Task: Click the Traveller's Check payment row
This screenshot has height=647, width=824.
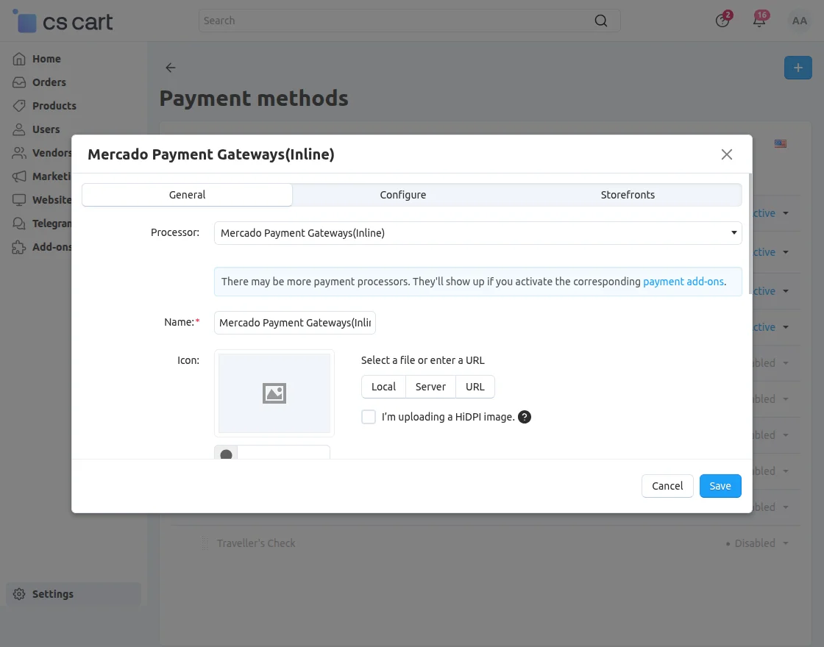Action: coord(485,543)
